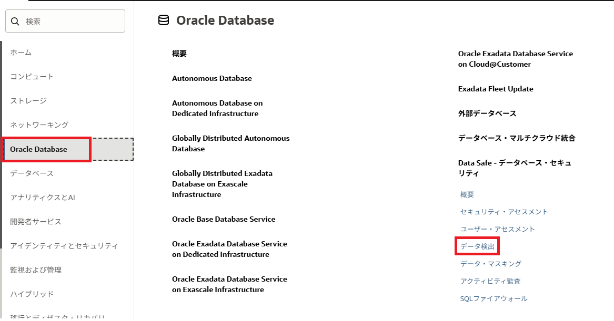614x321 pixels.
Task: Click the Oracle Database header database icon
Action: pyautogui.click(x=163, y=20)
